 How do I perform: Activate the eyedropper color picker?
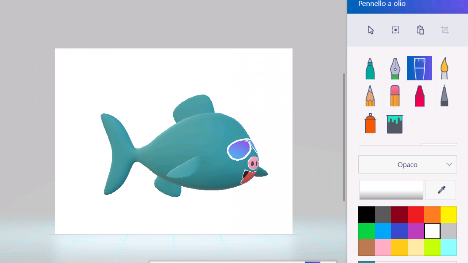441,190
